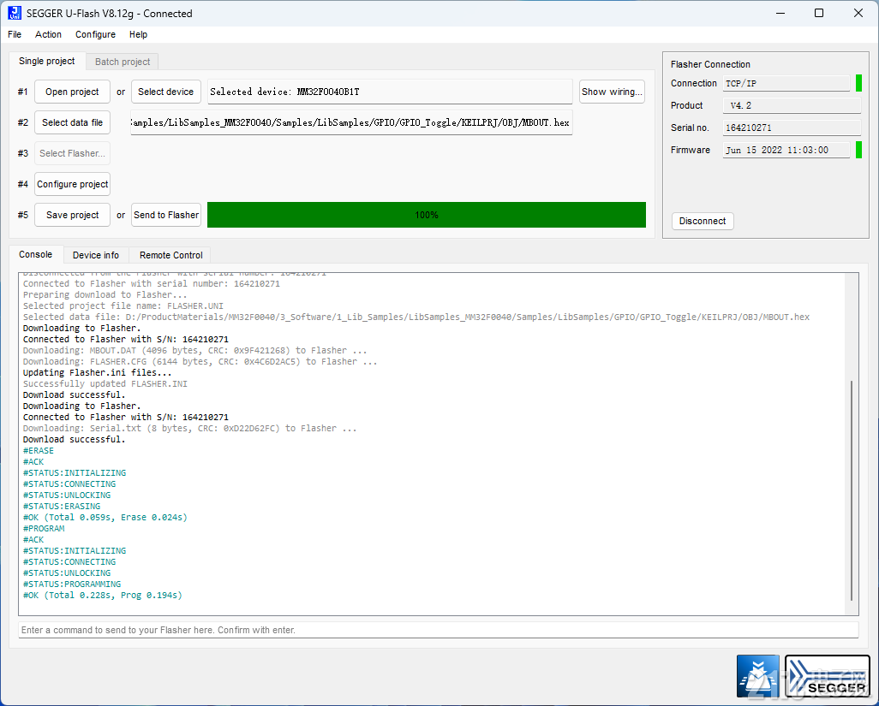Click the MBOUT.DAT downloading console line
Image resolution: width=879 pixels, height=706 pixels.
pyautogui.click(x=195, y=351)
